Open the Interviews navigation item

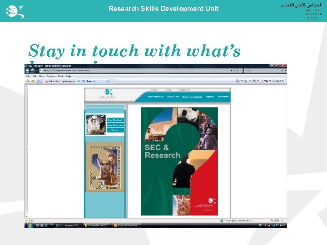[223, 97]
